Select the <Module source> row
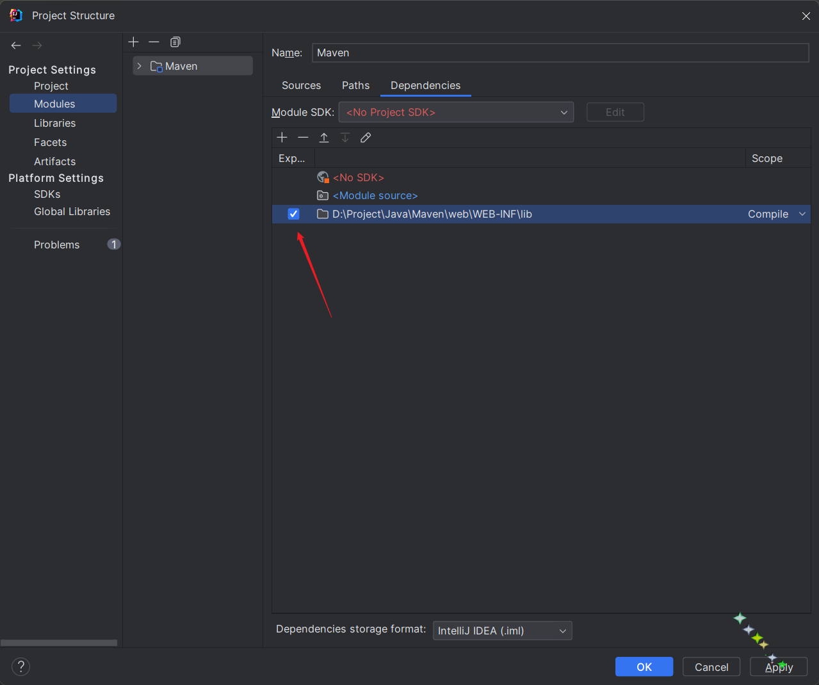Image resolution: width=819 pixels, height=685 pixels. point(541,195)
